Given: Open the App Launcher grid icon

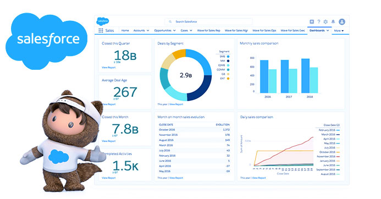Looking at the screenshot, I should [101, 30].
